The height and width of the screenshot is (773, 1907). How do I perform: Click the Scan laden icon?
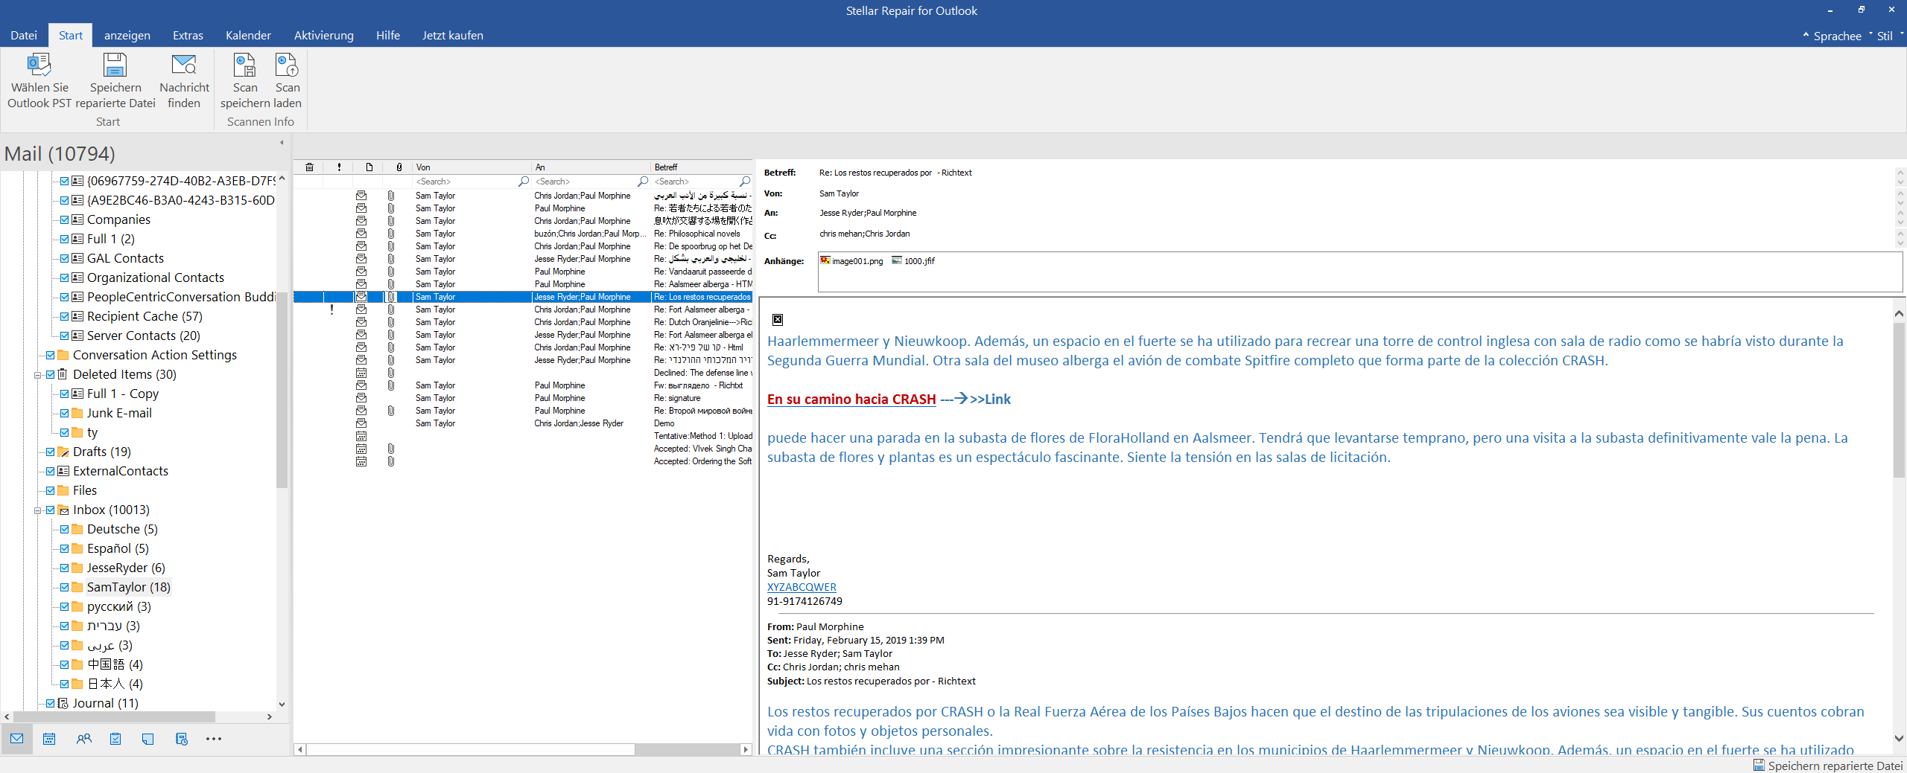[x=287, y=66]
